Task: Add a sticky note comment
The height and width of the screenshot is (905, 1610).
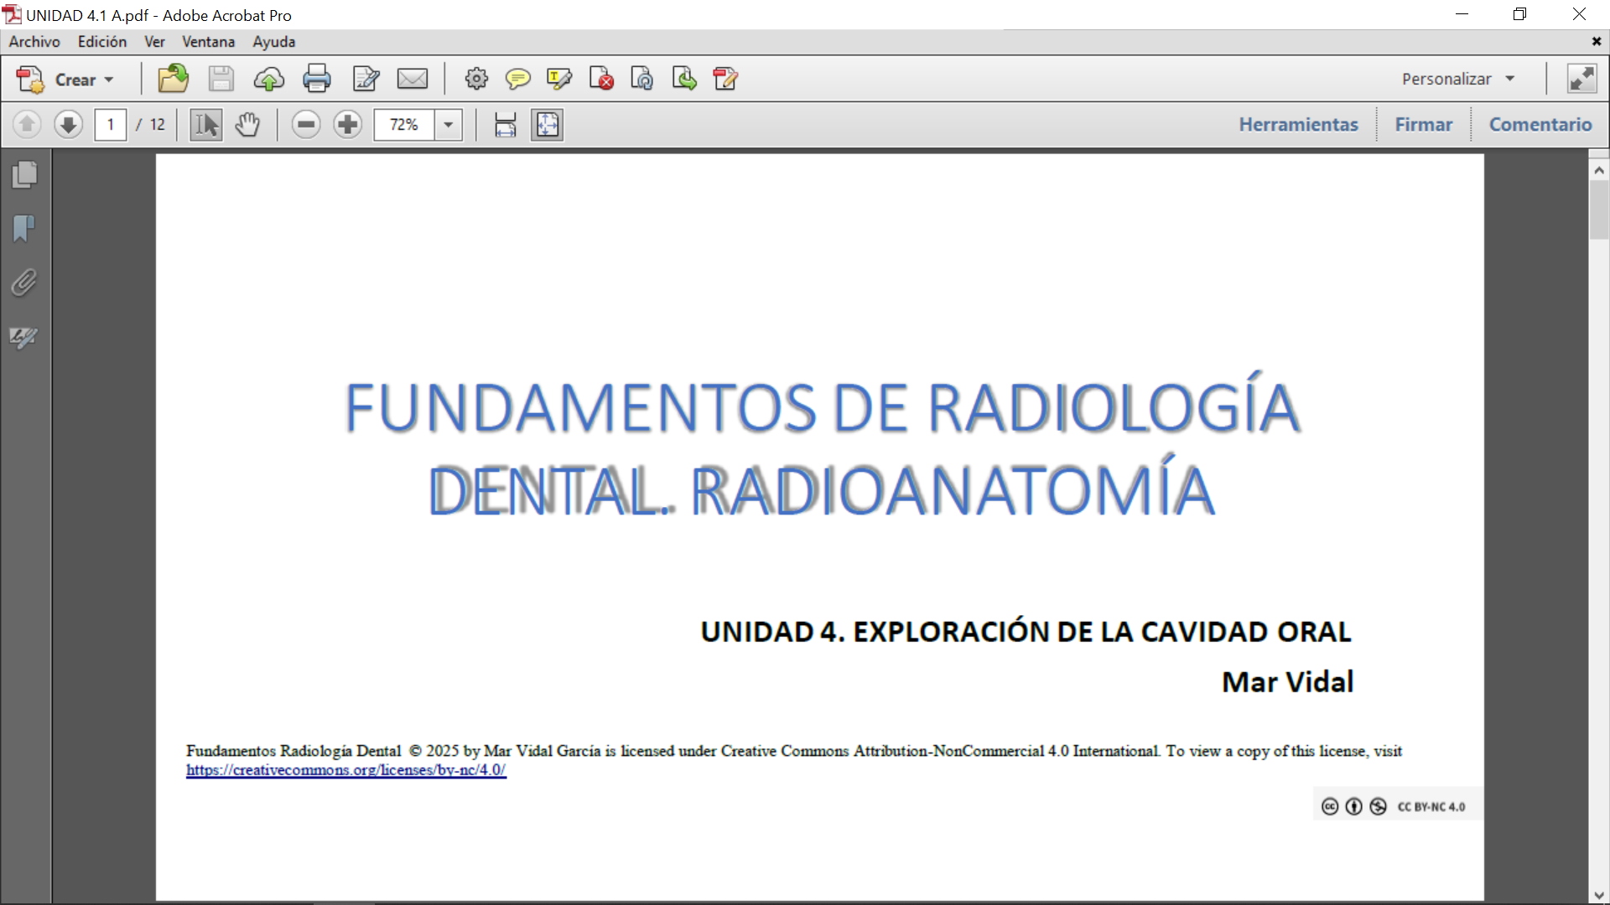Action: pyautogui.click(x=517, y=79)
